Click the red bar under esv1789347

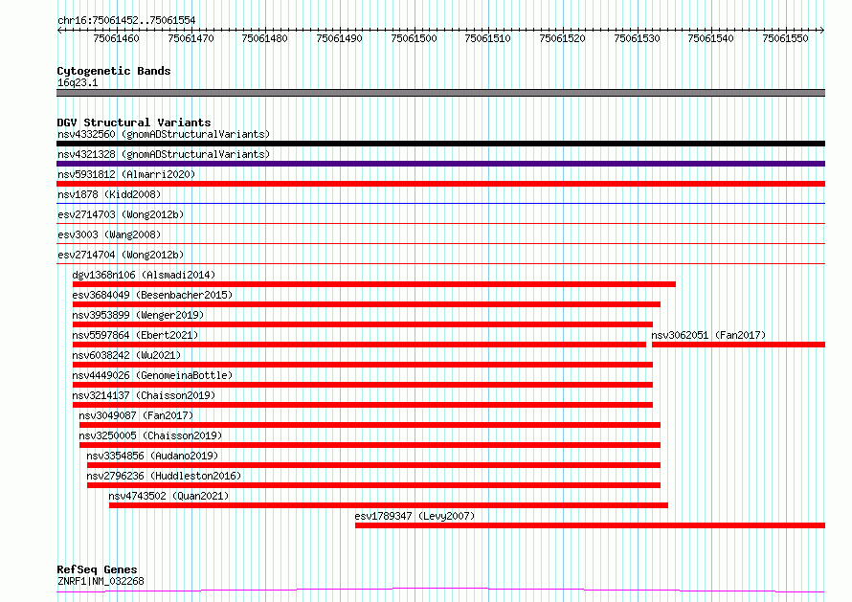click(590, 525)
